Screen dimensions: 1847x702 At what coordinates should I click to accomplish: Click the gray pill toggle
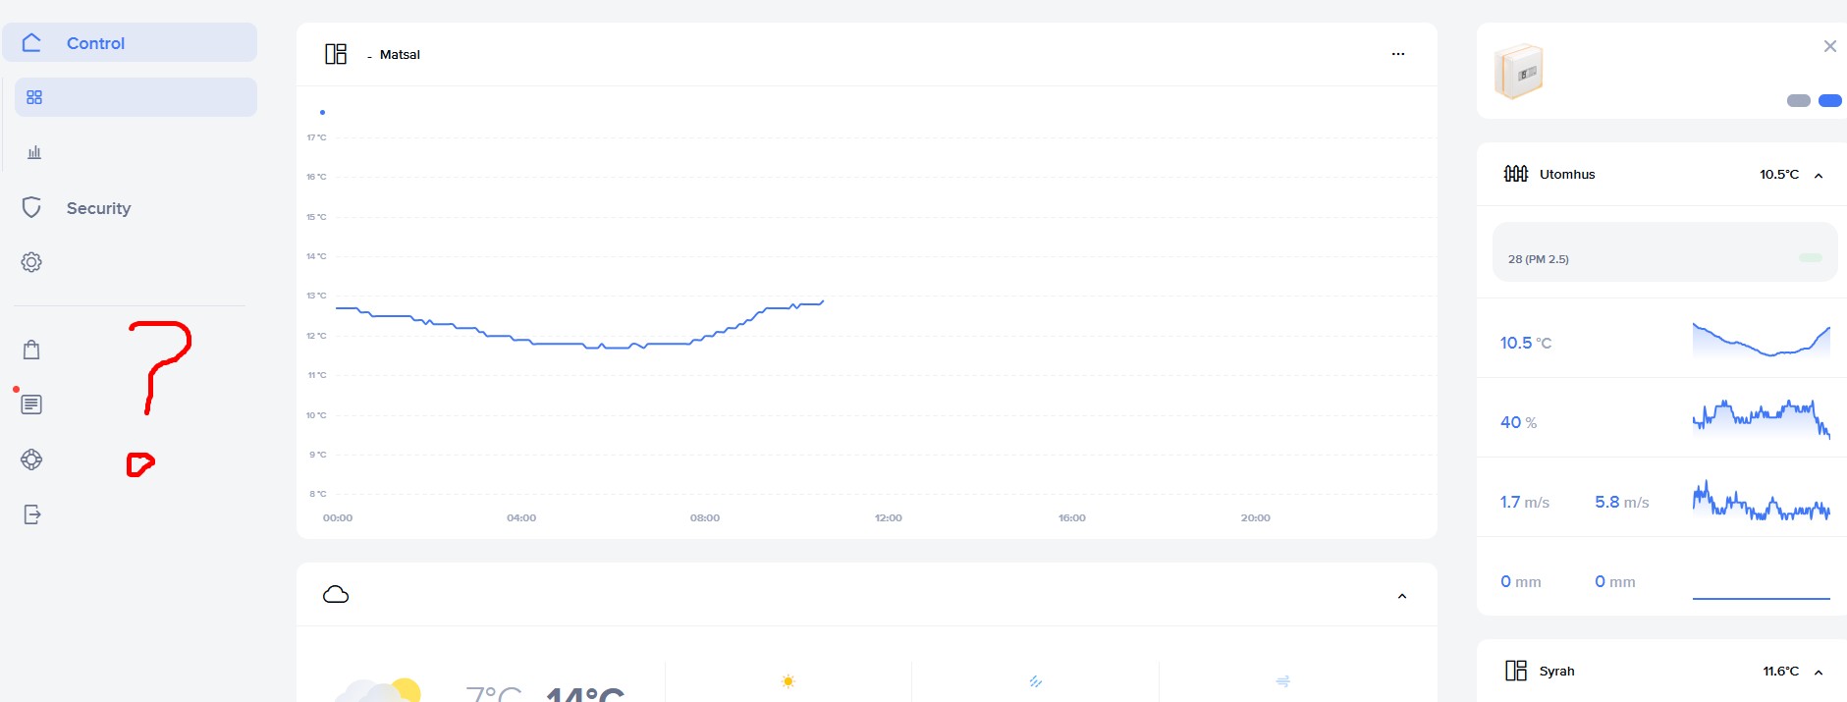[1798, 100]
